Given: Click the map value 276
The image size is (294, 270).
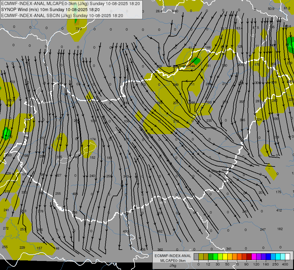Looking at the screenshot, I should (41, 211).
